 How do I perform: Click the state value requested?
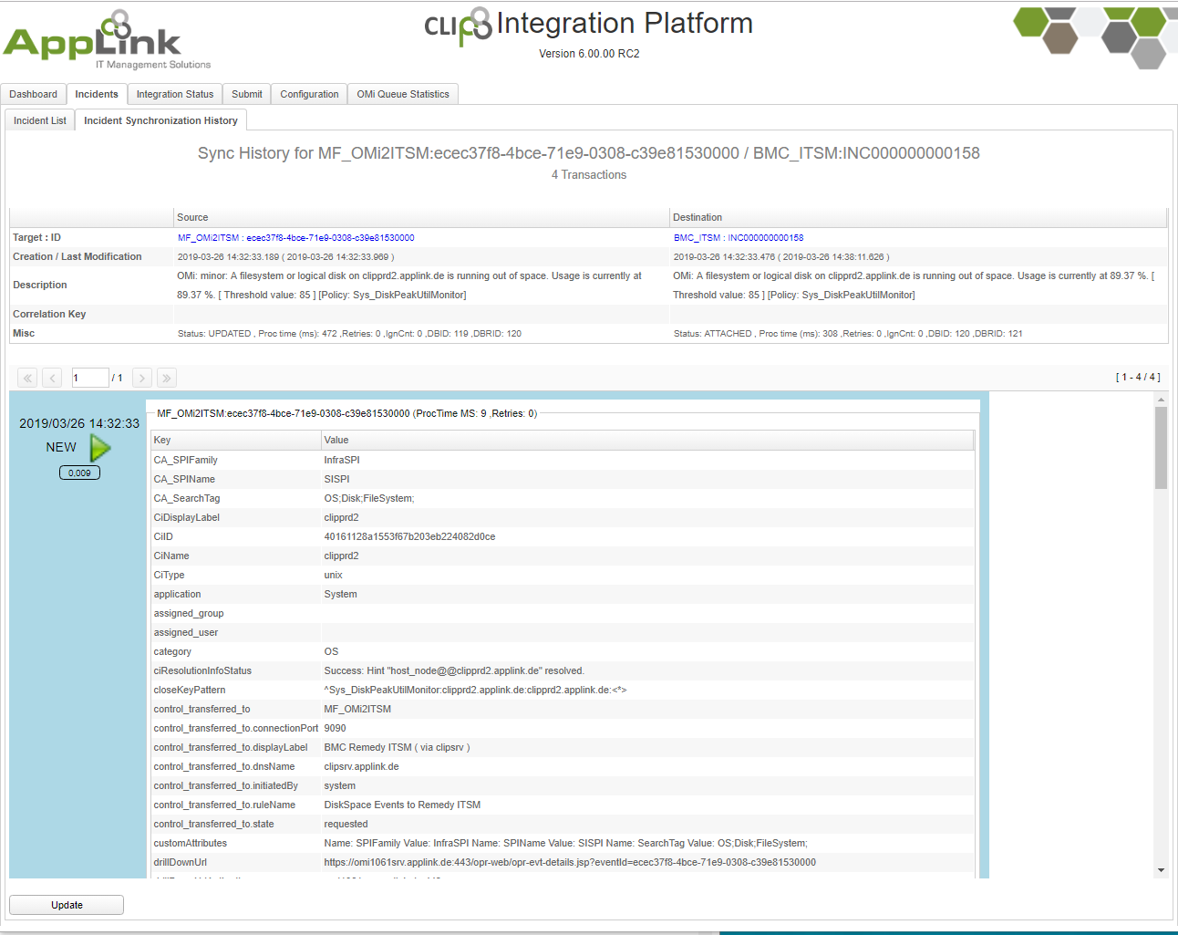345,824
